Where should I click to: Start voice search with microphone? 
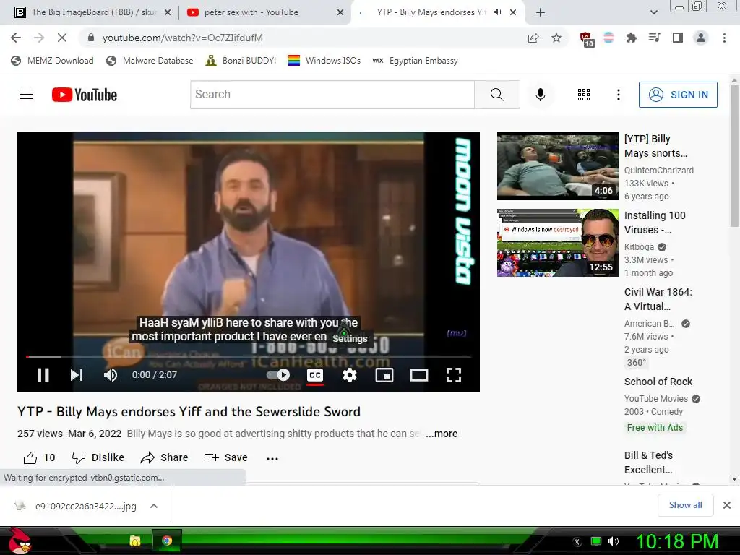click(541, 95)
